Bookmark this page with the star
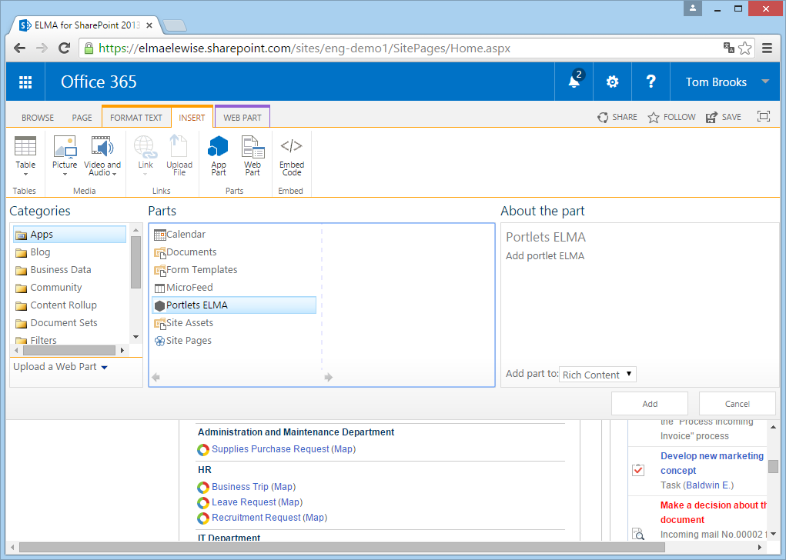This screenshot has height=560, width=786. tap(745, 48)
